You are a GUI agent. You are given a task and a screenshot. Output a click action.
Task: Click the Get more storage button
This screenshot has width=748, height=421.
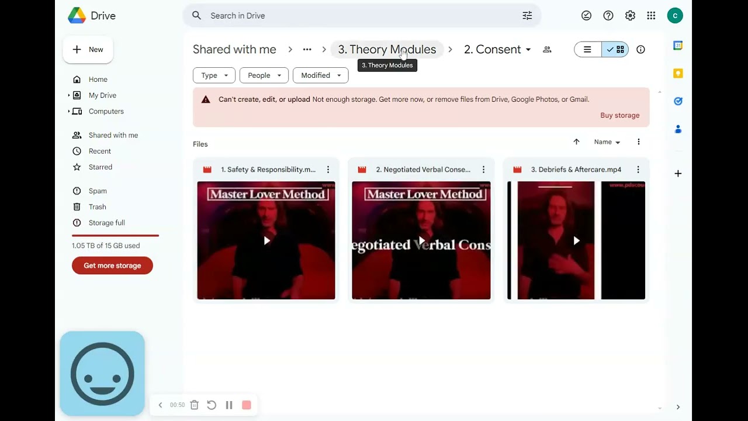pyautogui.click(x=112, y=265)
